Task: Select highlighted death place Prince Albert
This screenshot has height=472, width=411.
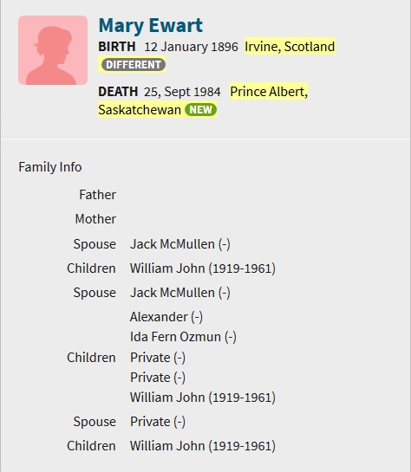Action: click(x=269, y=92)
